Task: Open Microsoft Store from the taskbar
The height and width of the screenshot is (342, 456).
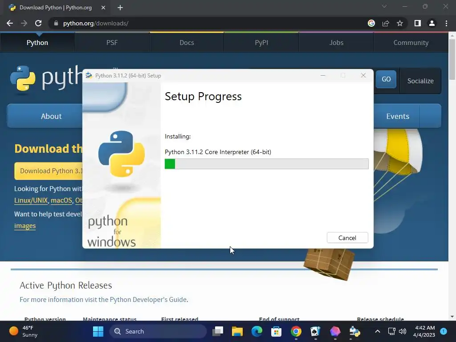Action: 276,331
